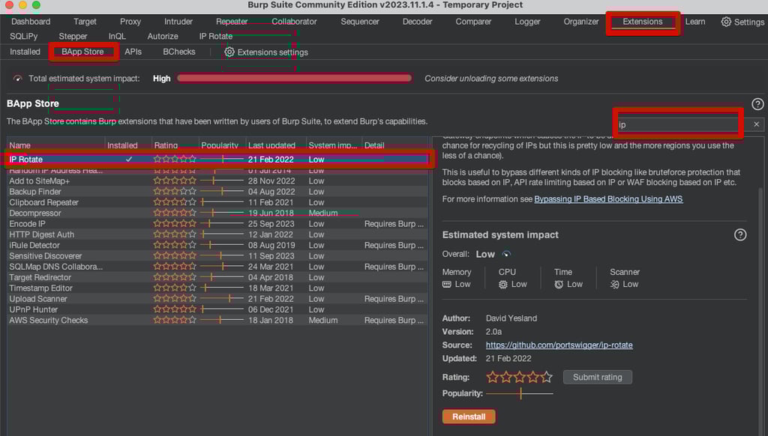Click the Memory impact icon

(x=447, y=285)
